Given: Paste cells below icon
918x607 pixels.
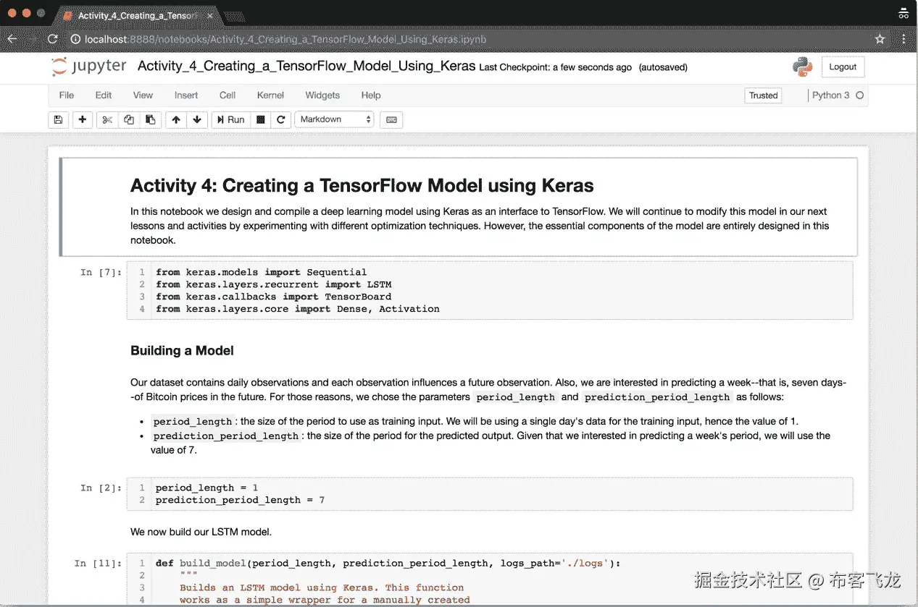Looking at the screenshot, I should click(150, 119).
